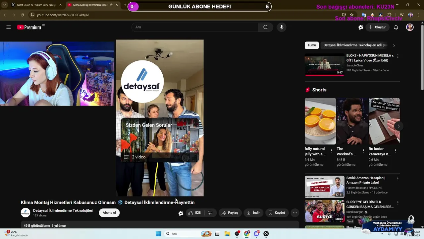The height and width of the screenshot is (239, 424).
Task: Open The Weeknd's Short thumbnail
Action: [x=352, y=121]
